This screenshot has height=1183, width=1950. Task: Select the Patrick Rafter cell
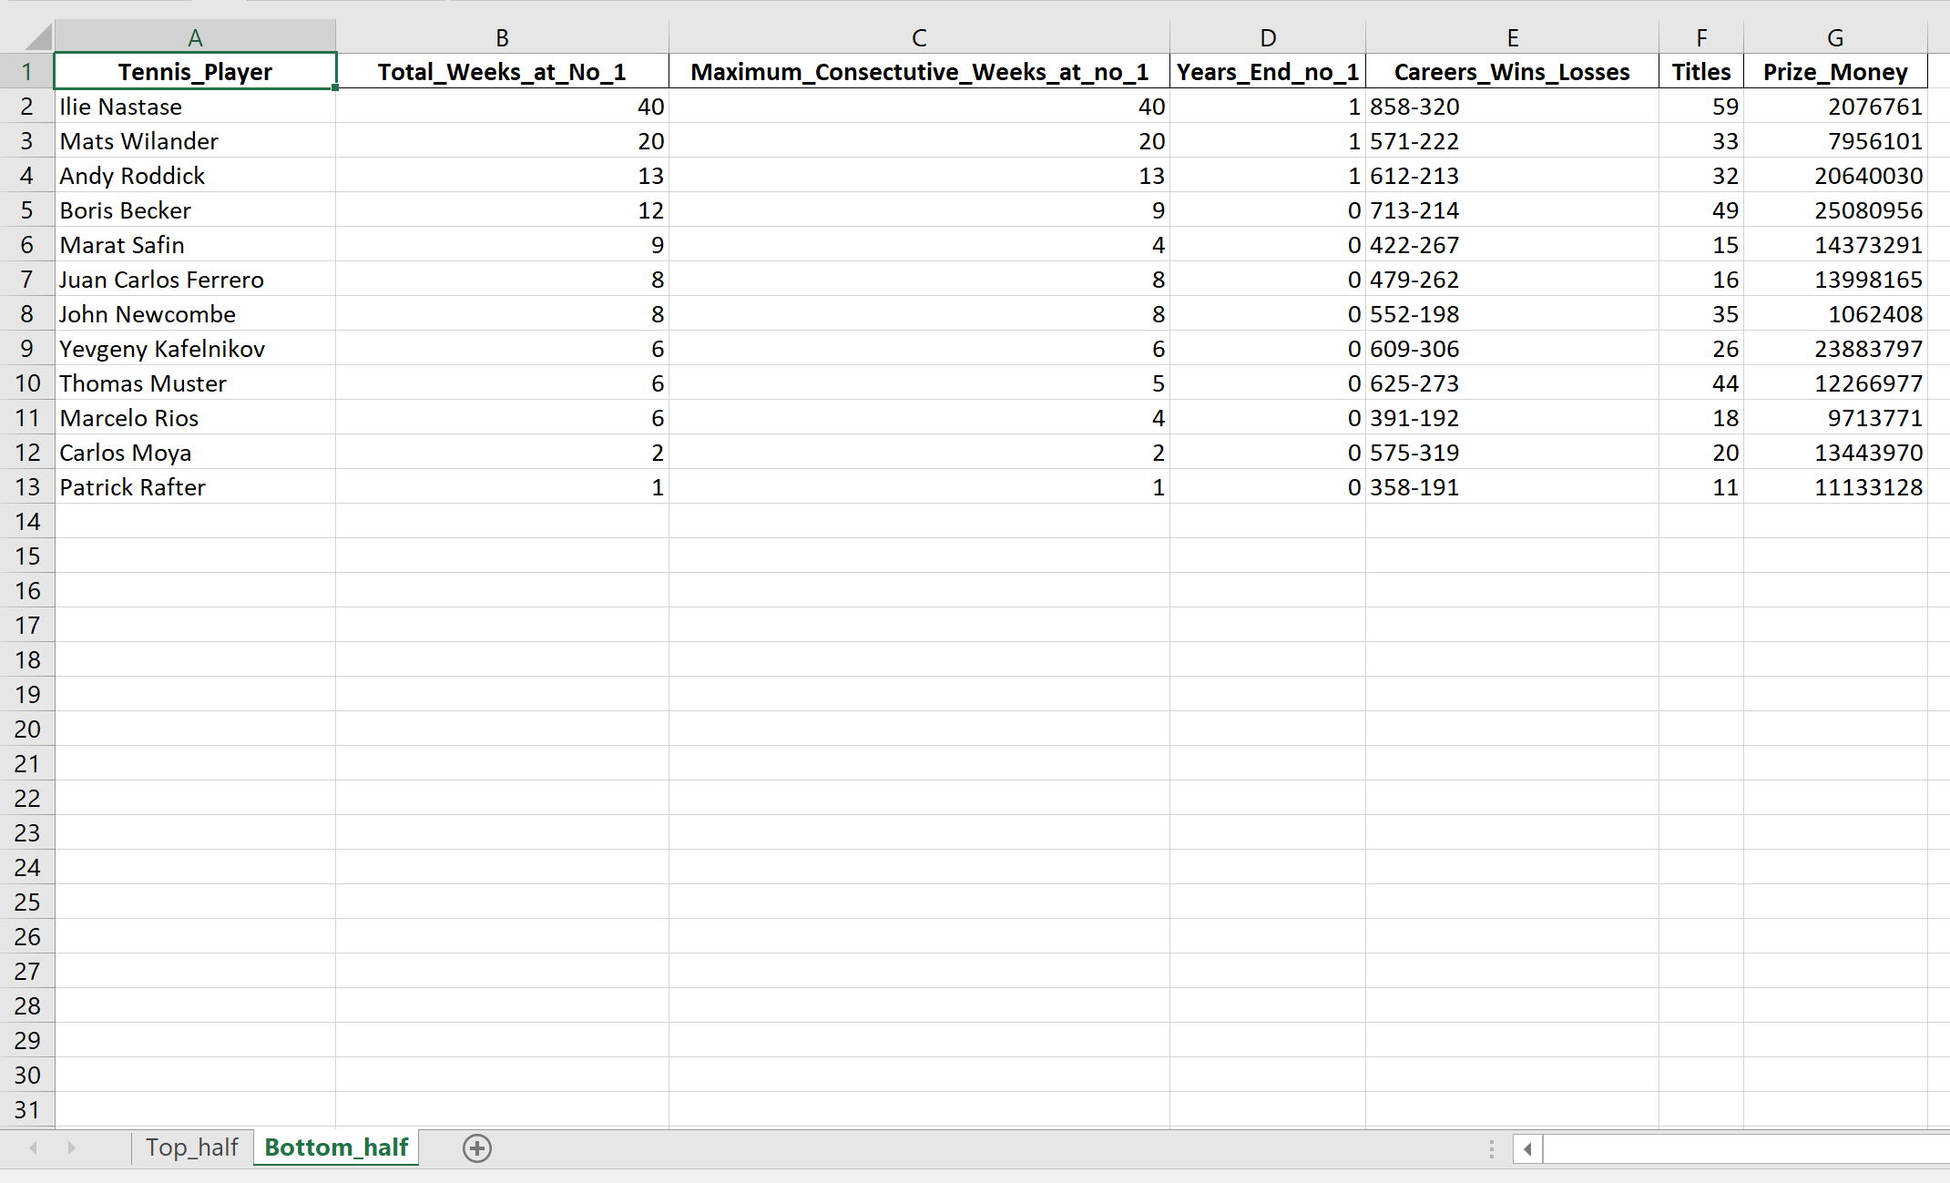click(x=195, y=487)
